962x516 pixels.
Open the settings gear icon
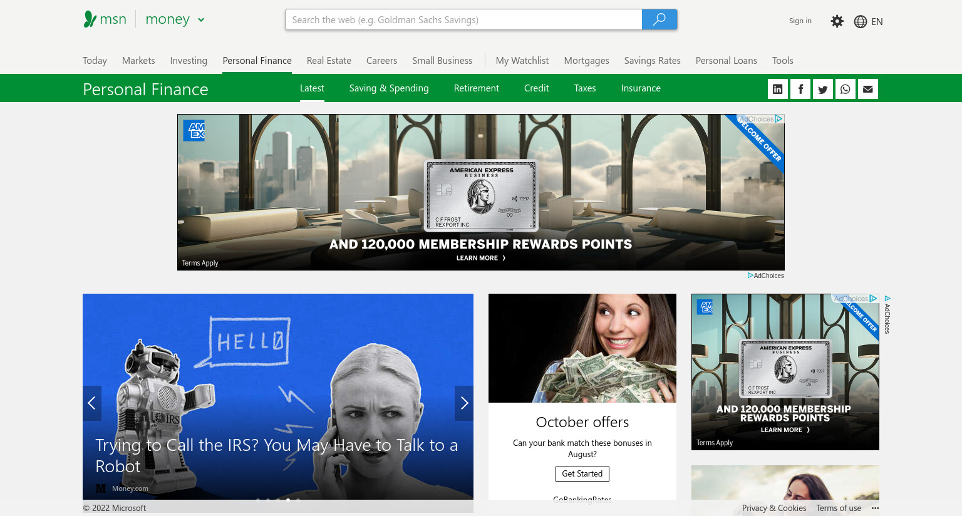[x=837, y=21]
